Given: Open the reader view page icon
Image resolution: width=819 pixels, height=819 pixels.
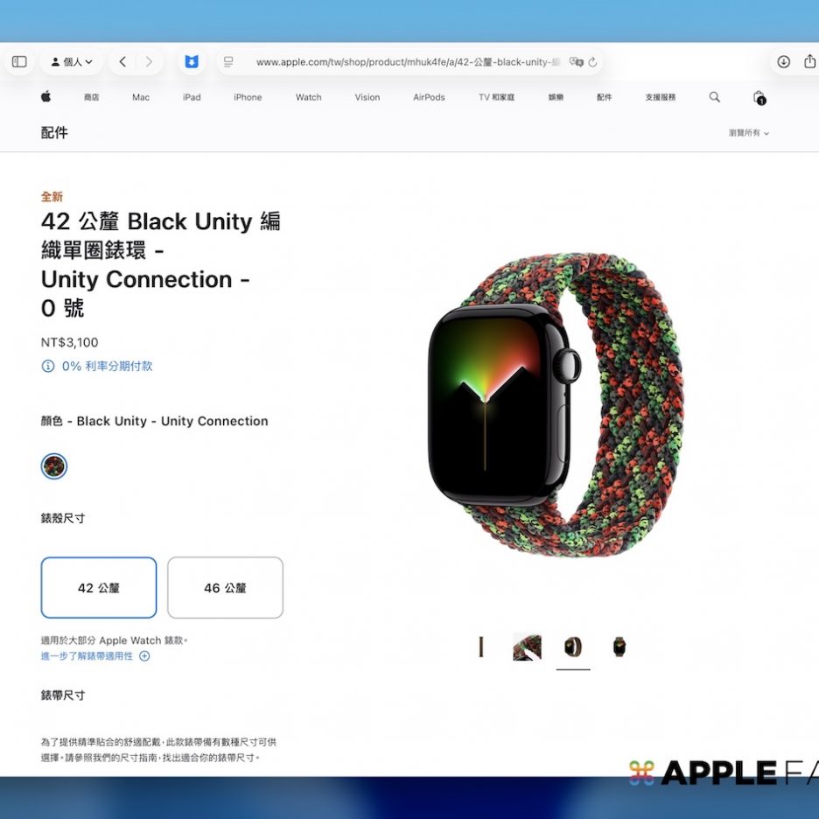Looking at the screenshot, I should (228, 61).
